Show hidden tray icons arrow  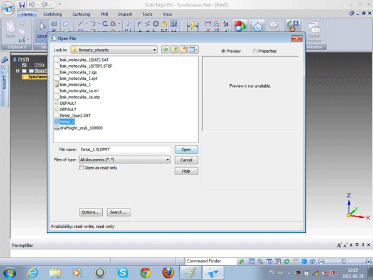tap(289, 273)
